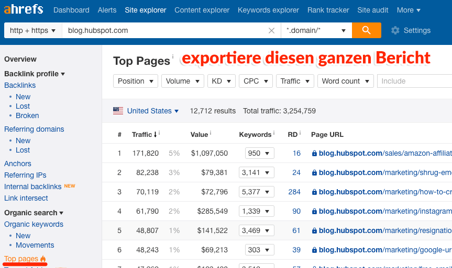Click the Overview sidebar link
This screenshot has height=268, width=452.
click(20, 59)
